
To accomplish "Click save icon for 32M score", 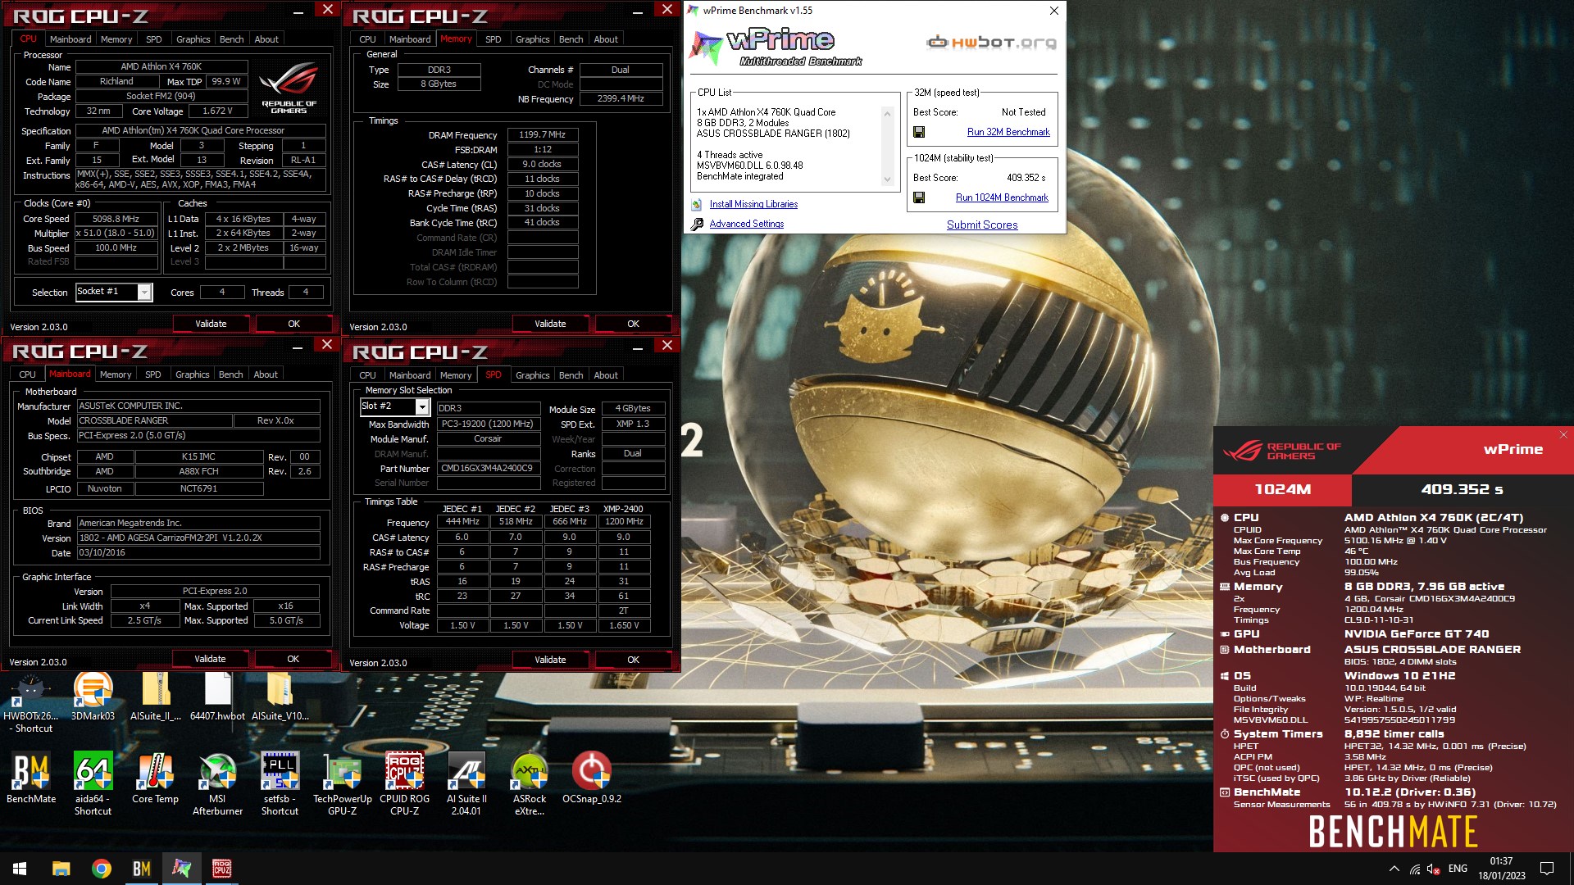I will pos(919,132).
